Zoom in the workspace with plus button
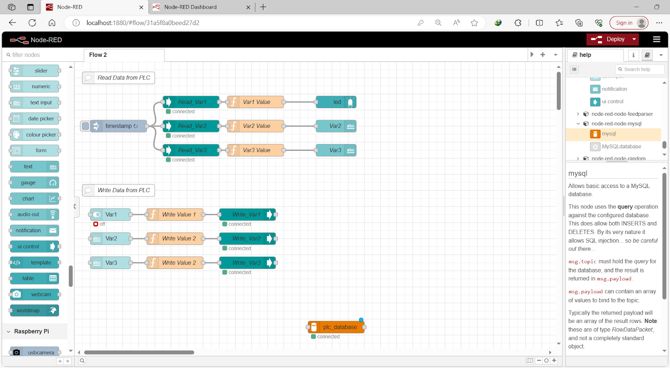670x368 pixels. [x=554, y=361]
